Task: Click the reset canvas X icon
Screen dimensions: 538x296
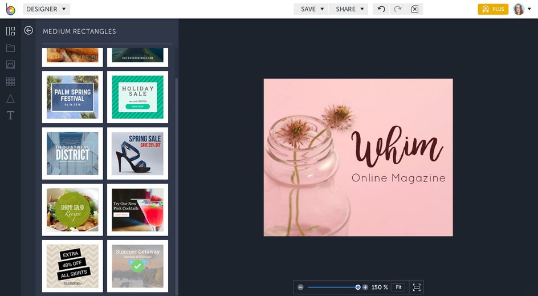Action: pyautogui.click(x=414, y=9)
